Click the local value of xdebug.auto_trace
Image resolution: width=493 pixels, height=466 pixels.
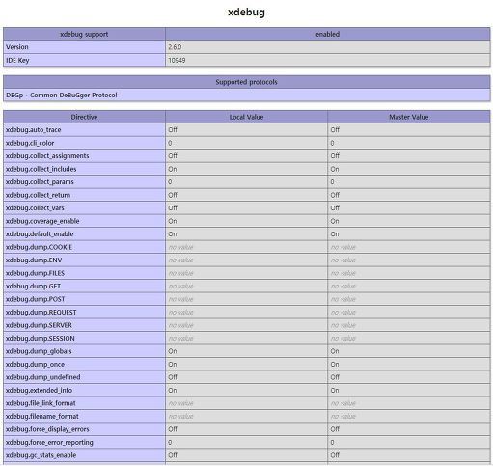173,130
